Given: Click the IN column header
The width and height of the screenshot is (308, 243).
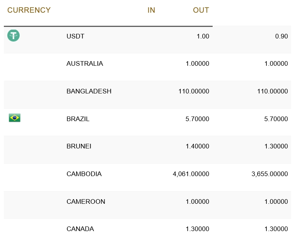Looking at the screenshot, I should pyautogui.click(x=151, y=10).
